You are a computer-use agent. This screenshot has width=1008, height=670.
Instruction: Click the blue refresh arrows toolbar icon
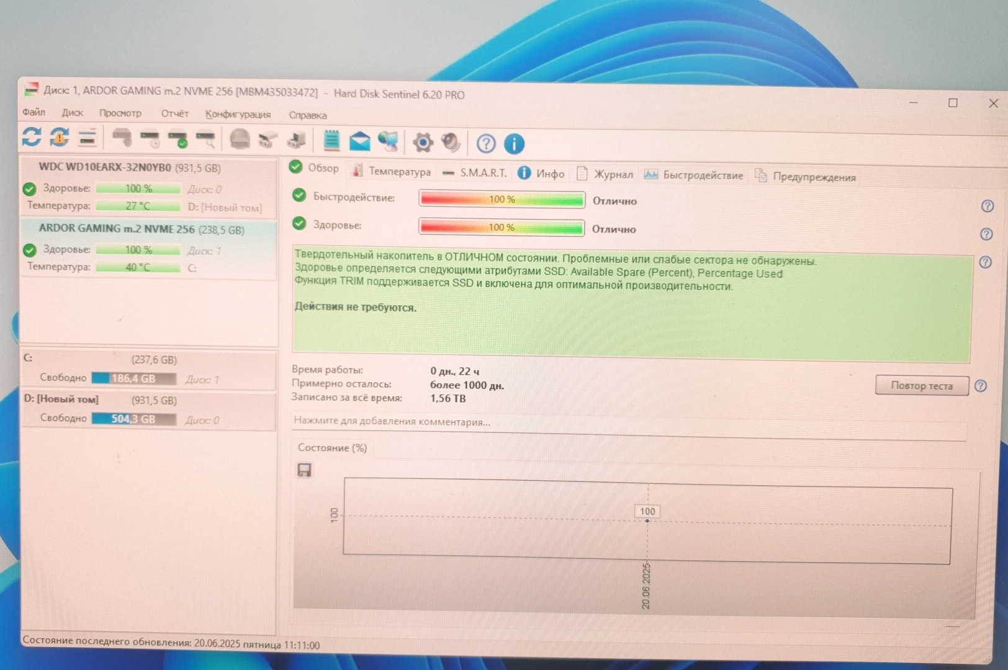32,136
